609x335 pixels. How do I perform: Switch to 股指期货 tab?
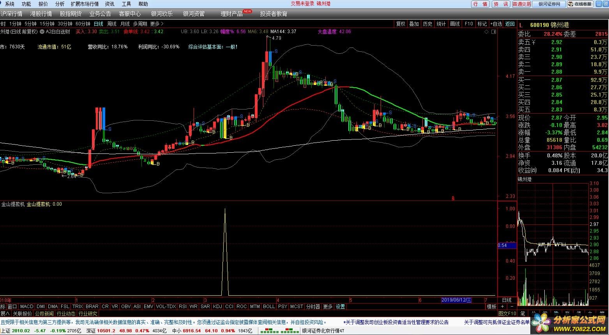click(x=71, y=14)
